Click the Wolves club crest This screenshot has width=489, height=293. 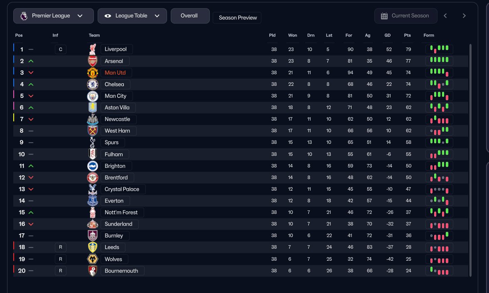click(93, 259)
